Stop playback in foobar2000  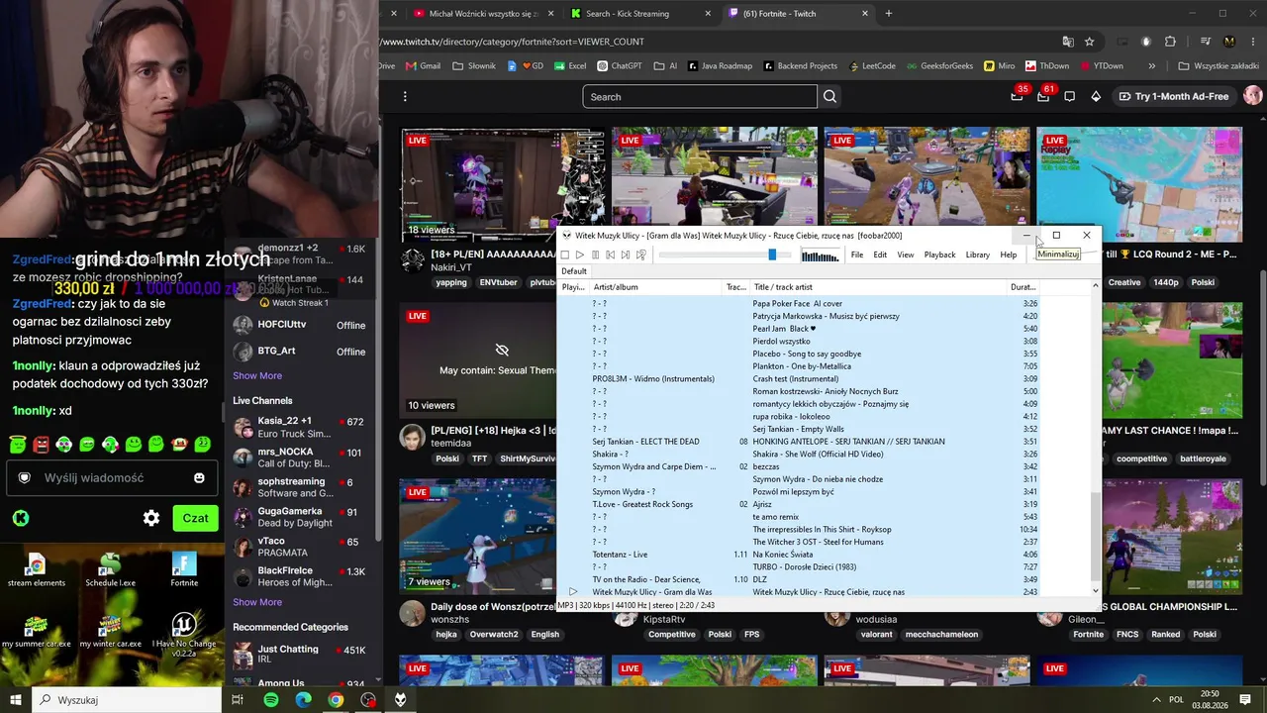tap(564, 255)
